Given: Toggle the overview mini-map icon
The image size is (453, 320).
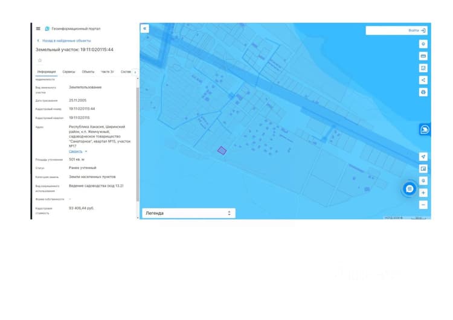Looking at the screenshot, I should click(x=423, y=168).
